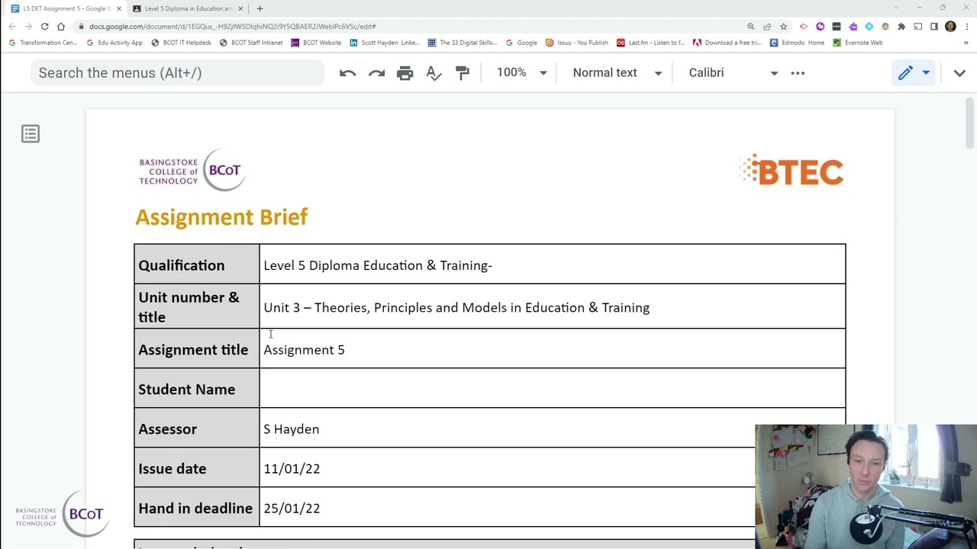The height and width of the screenshot is (549, 977).
Task: Open the Calibri font dropdown
Action: coord(733,72)
